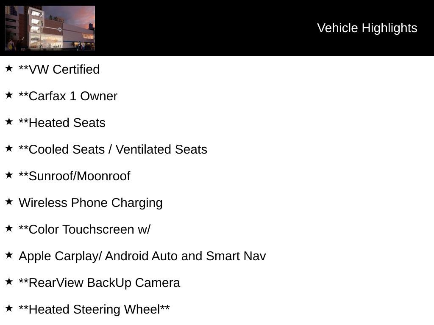Click the Carfax 1 Owner text
This screenshot has height=325, width=434.
click(x=68, y=96)
